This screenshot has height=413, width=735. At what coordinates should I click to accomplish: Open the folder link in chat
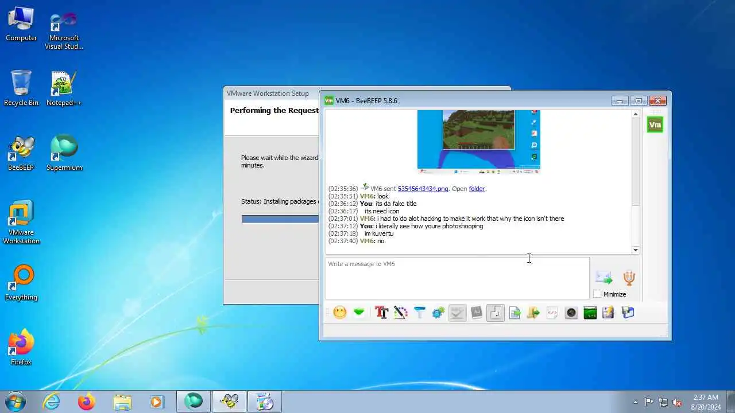click(x=477, y=189)
